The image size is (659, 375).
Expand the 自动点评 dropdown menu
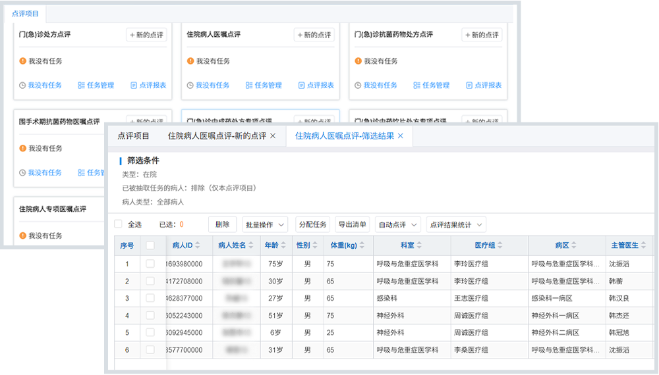click(x=398, y=224)
